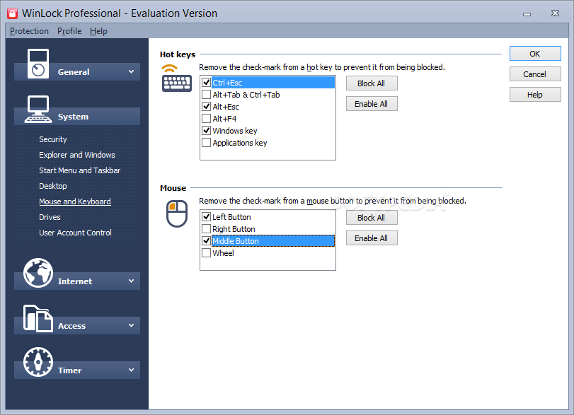
Task: Click the Cancel button
Action: 535,74
